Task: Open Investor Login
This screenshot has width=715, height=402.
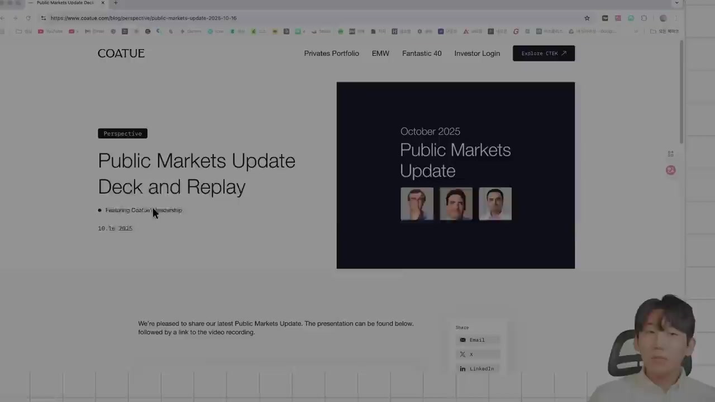Action: pyautogui.click(x=477, y=54)
